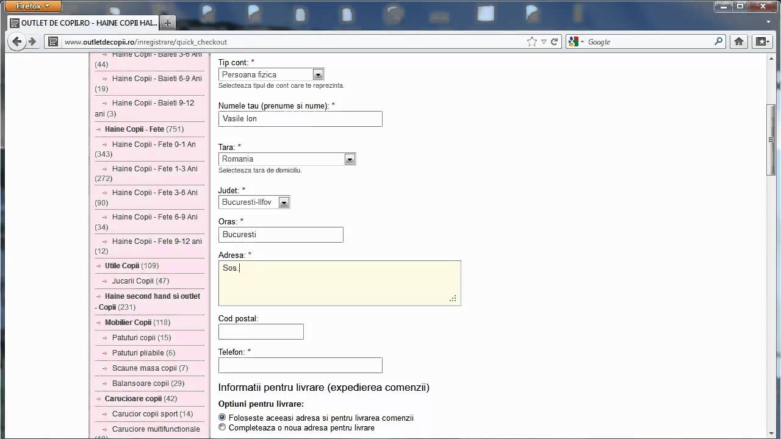Click the Telefon input field

(x=300, y=365)
